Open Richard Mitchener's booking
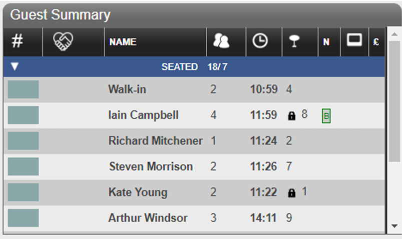402x239 pixels. (x=155, y=141)
